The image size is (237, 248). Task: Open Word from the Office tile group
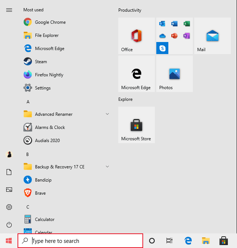tap(175, 24)
